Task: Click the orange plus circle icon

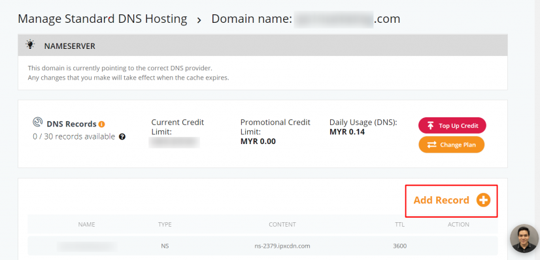Action: 483,200
